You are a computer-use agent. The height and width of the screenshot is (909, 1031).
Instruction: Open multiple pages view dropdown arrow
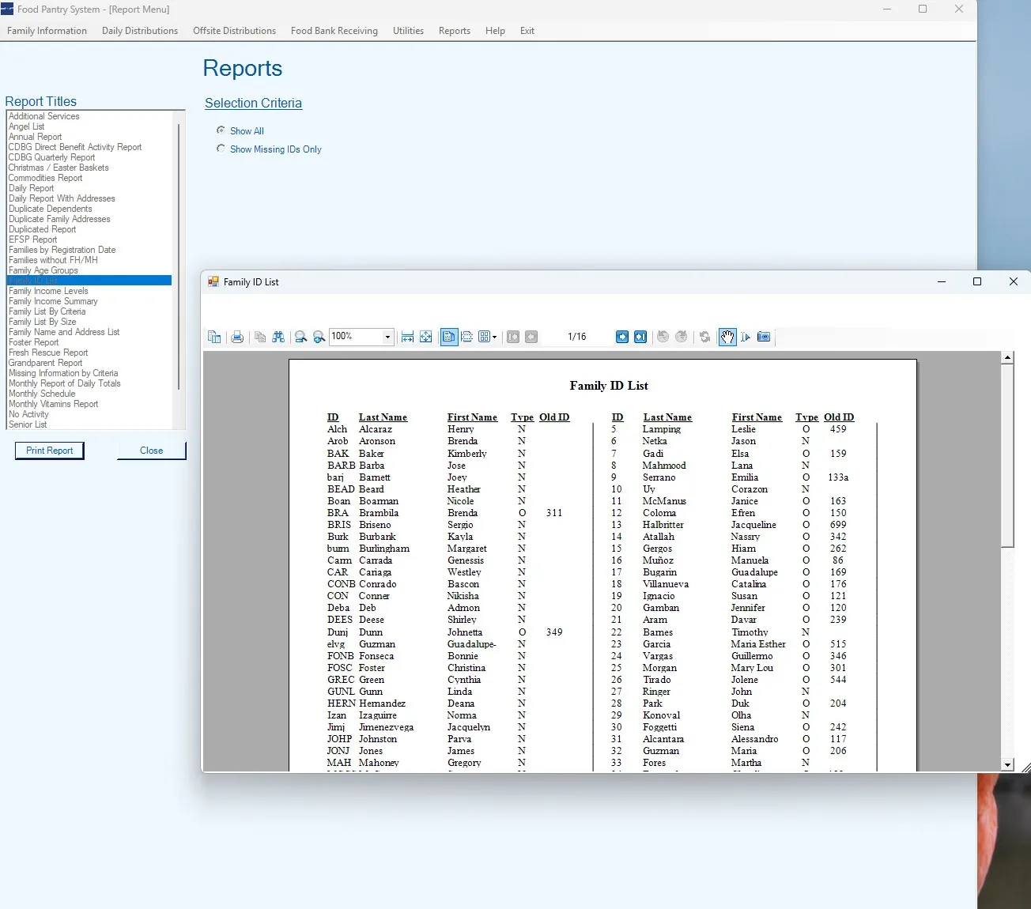pos(495,337)
